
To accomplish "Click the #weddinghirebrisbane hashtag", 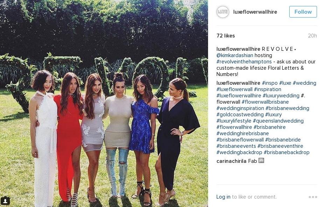I will (x=242, y=133).
